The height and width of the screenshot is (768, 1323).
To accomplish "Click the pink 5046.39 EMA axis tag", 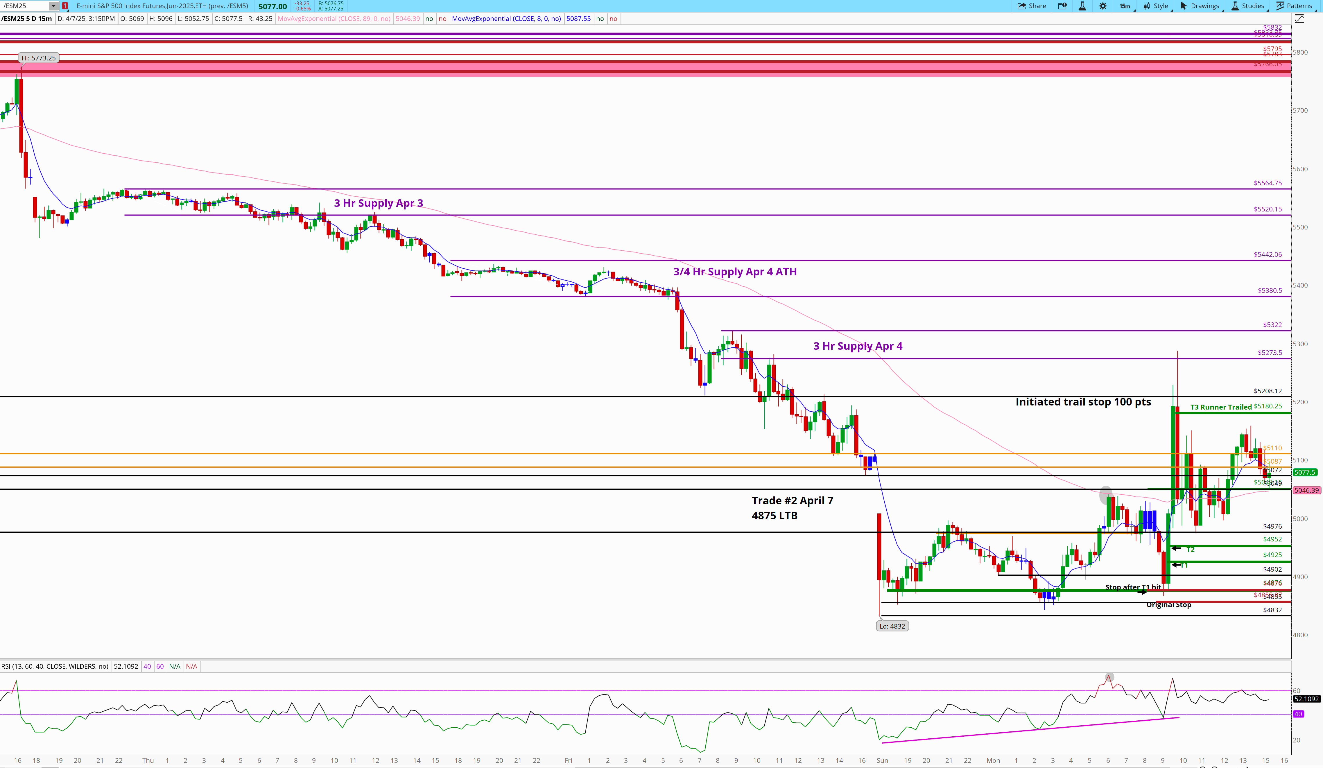I will (x=1306, y=490).
